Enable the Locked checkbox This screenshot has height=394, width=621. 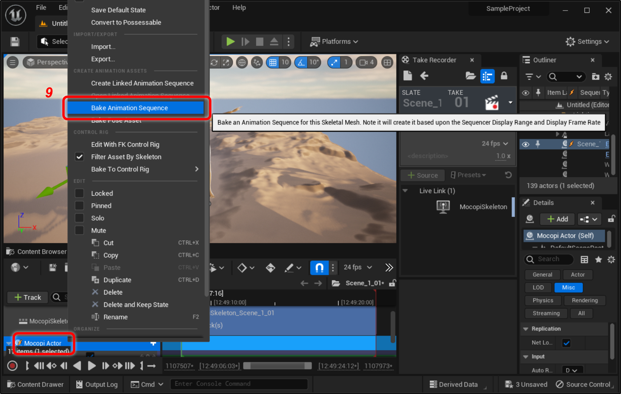click(79, 193)
